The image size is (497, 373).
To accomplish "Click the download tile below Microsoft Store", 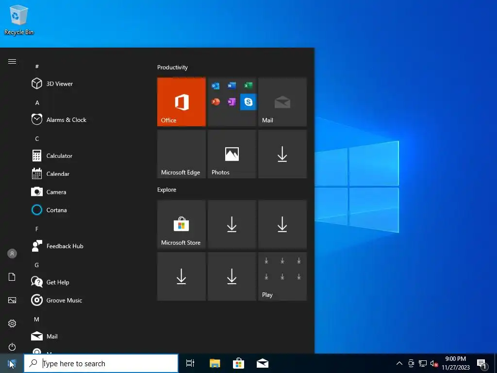I will (182, 276).
